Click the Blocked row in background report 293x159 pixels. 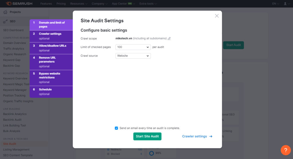[x=124, y=154]
